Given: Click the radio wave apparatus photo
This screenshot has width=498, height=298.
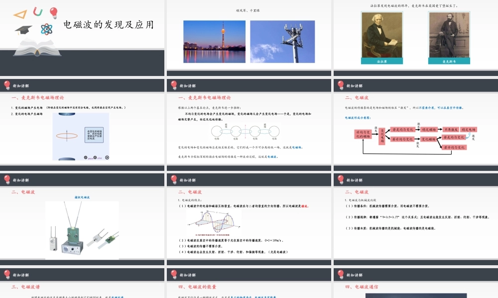Looking at the screenshot, I should click(82, 230).
